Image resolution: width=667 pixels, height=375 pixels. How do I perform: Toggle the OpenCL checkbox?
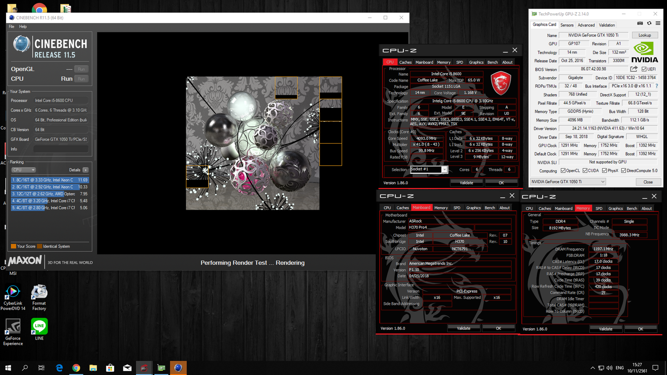563,170
